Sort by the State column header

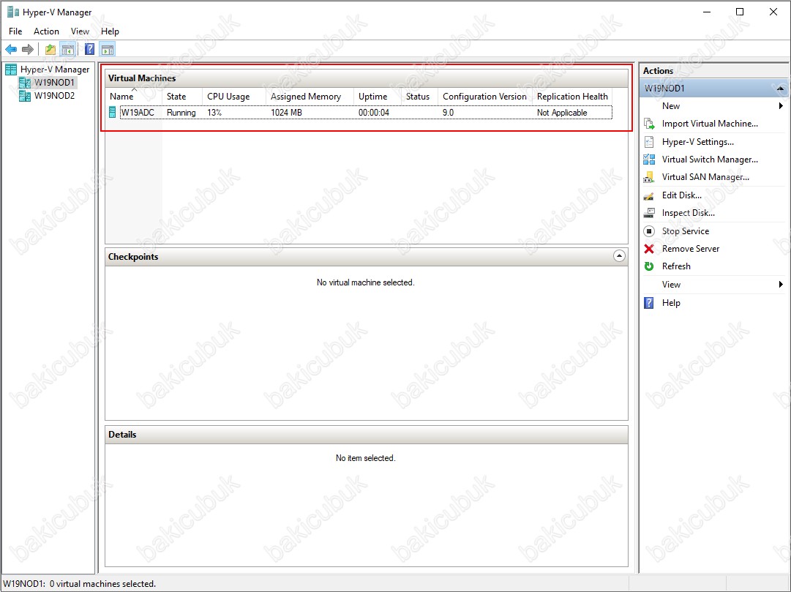(182, 97)
